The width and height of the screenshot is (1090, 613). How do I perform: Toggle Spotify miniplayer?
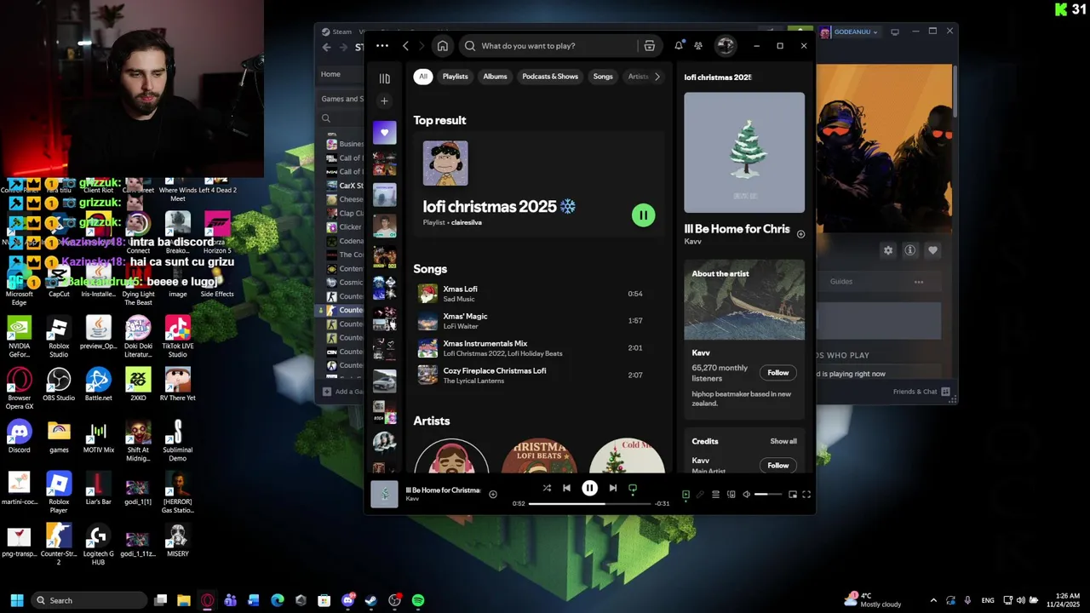[792, 495]
